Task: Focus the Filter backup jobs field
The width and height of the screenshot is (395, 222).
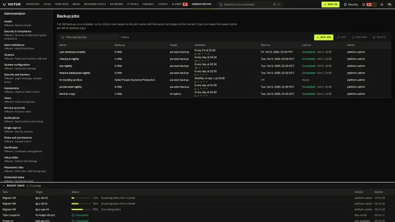Action: [x=89, y=37]
